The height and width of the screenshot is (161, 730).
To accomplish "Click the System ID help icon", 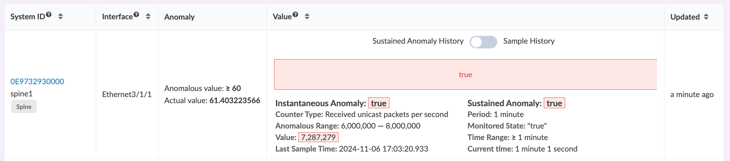I will click(x=49, y=15).
